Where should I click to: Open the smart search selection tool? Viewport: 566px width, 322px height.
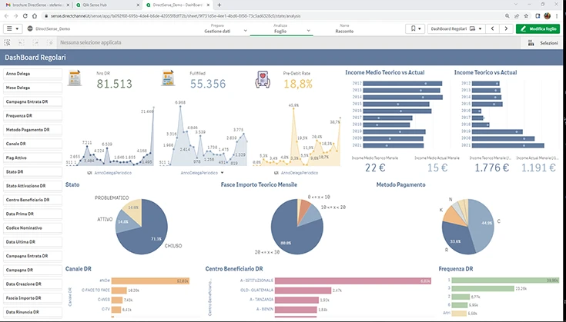(7, 42)
